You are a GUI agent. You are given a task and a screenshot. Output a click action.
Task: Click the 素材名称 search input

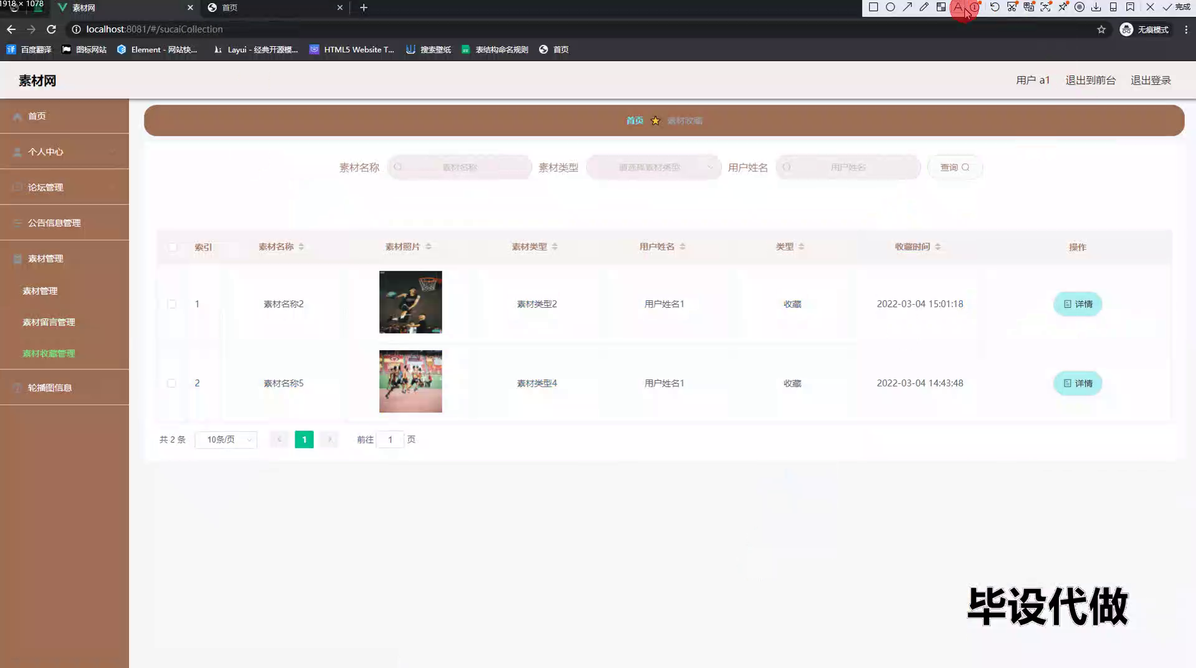pyautogui.click(x=460, y=167)
